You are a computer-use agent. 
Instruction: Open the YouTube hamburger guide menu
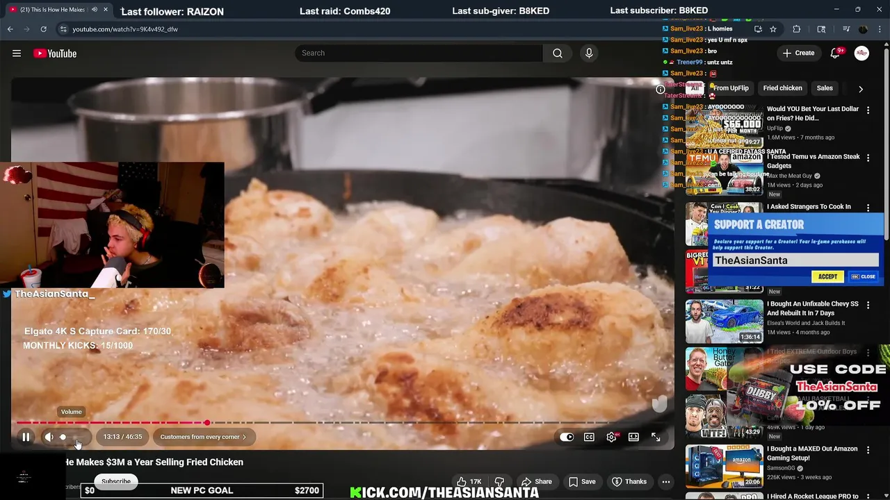17,53
